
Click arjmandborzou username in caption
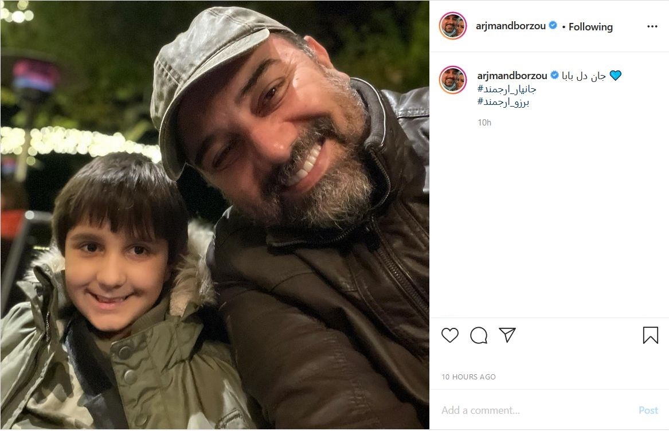[x=512, y=76]
